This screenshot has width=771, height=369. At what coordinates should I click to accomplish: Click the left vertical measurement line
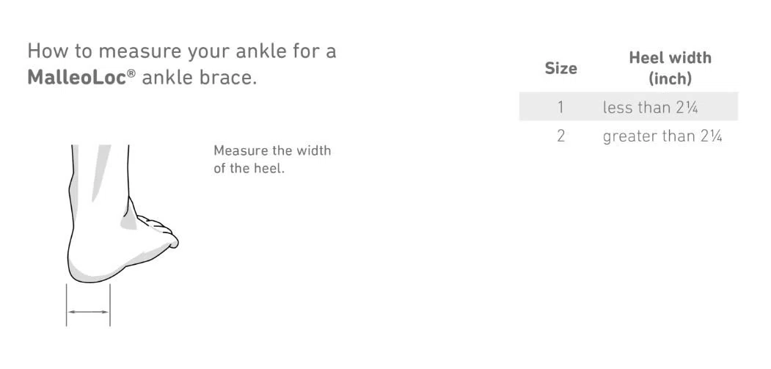(x=66, y=304)
